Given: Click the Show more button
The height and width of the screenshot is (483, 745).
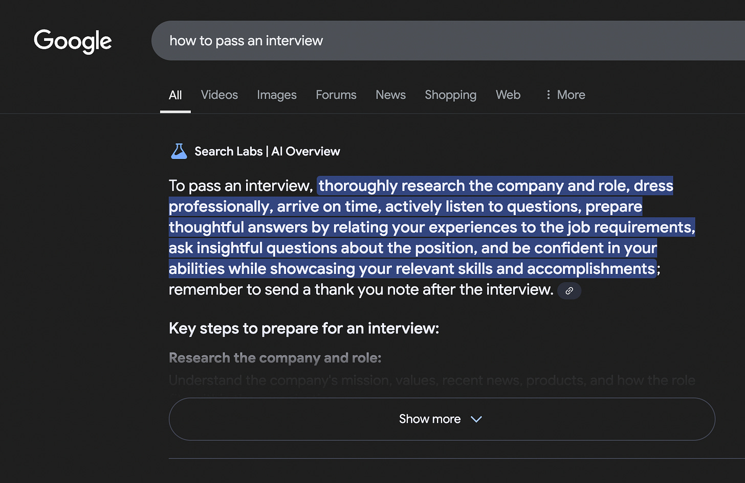Looking at the screenshot, I should click(442, 419).
